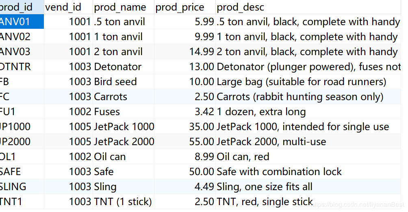Viewport: 408px width, 212px height.
Task: Click the prod_price column header
Action: 180,7
